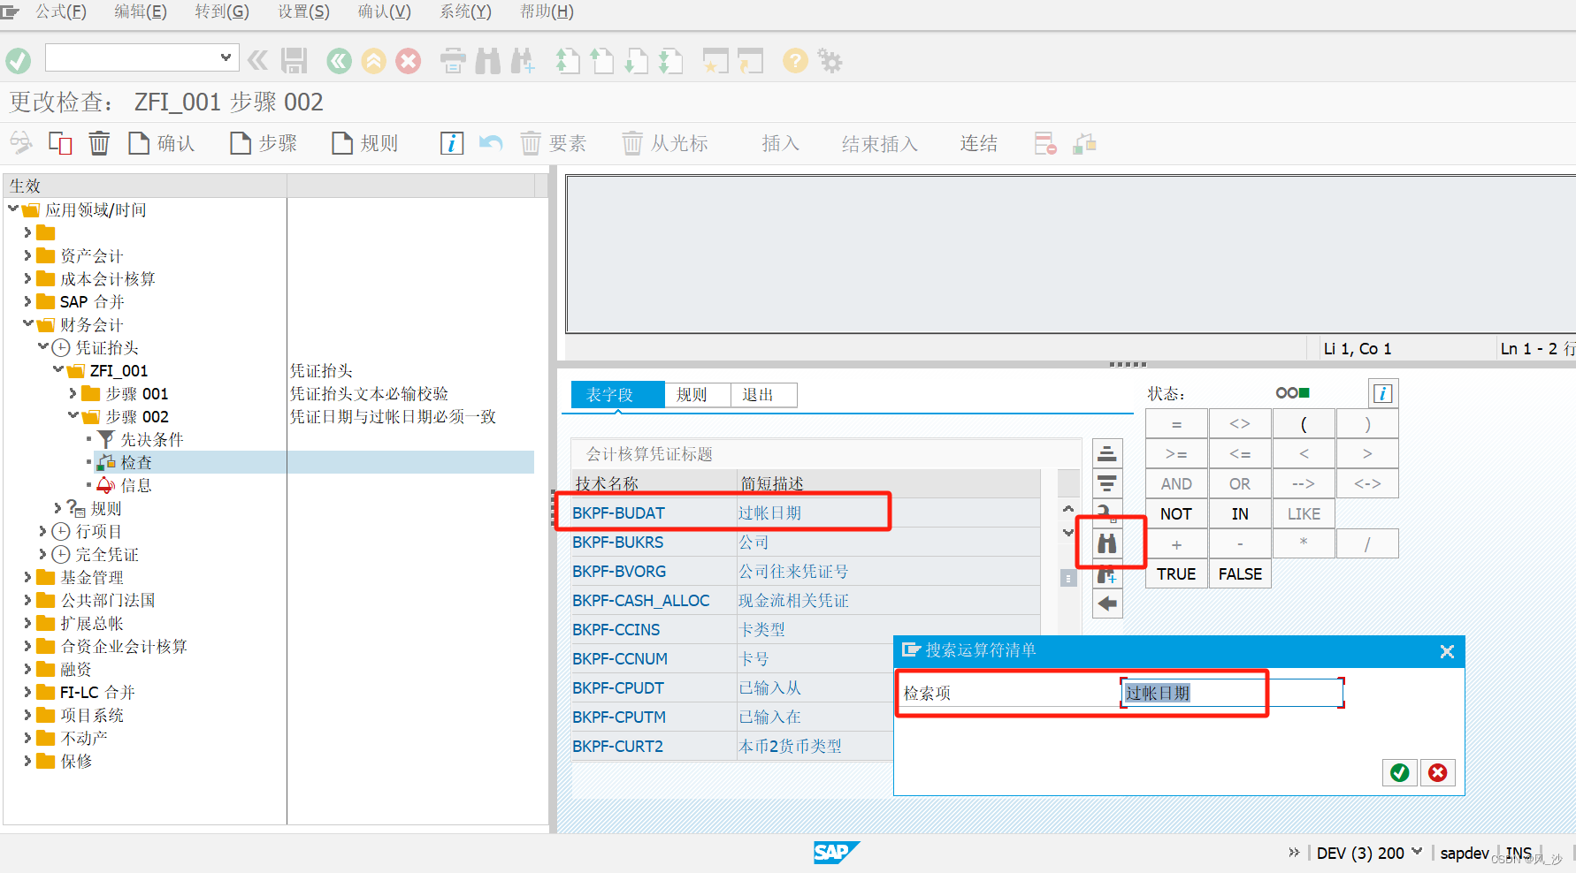Click the binoculars search icon beside field list

(x=1107, y=543)
